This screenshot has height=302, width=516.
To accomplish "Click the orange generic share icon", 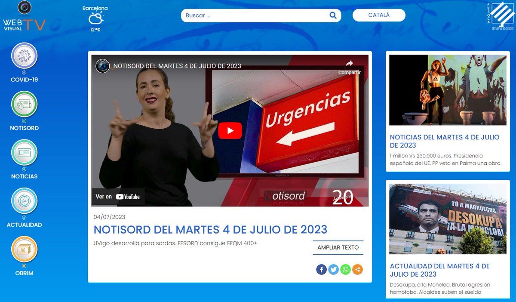I will [x=357, y=270].
